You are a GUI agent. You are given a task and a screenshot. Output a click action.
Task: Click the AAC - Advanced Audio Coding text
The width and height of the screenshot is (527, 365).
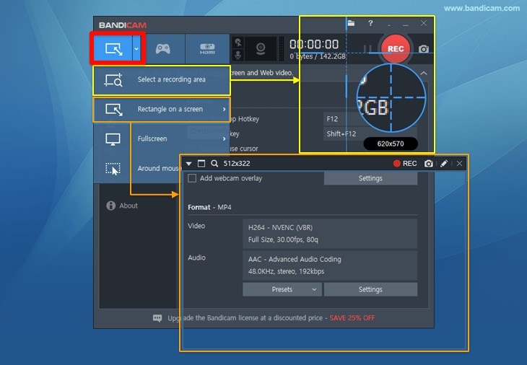click(x=295, y=259)
